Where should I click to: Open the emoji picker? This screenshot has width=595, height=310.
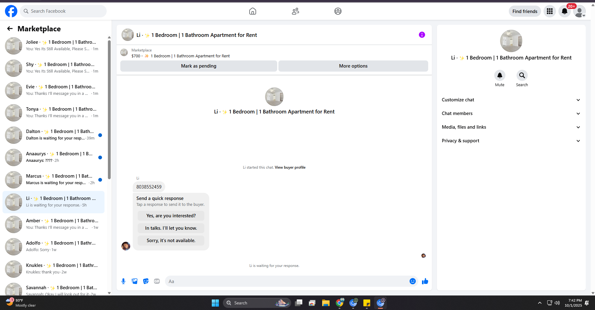413,281
